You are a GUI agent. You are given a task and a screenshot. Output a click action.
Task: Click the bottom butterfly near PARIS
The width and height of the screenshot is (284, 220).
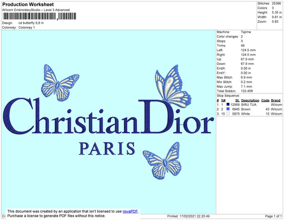(x=162, y=161)
